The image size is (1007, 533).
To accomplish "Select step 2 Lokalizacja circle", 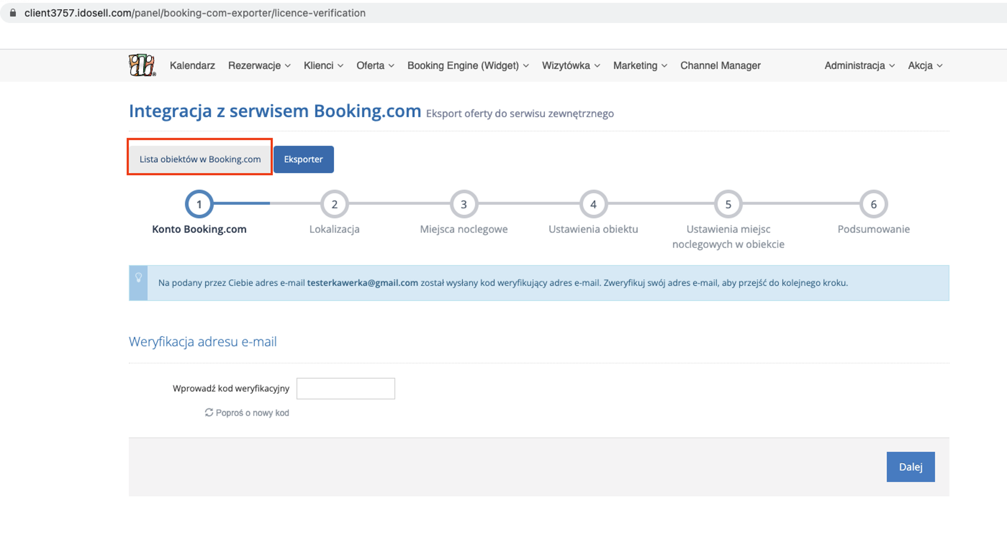I will click(x=335, y=204).
